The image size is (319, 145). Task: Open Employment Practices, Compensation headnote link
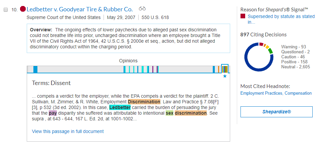tap(276, 93)
